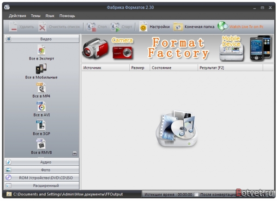The height and width of the screenshot is (201, 277).
Task: Select the Все в Эксперт icon
Action: coord(42,50)
